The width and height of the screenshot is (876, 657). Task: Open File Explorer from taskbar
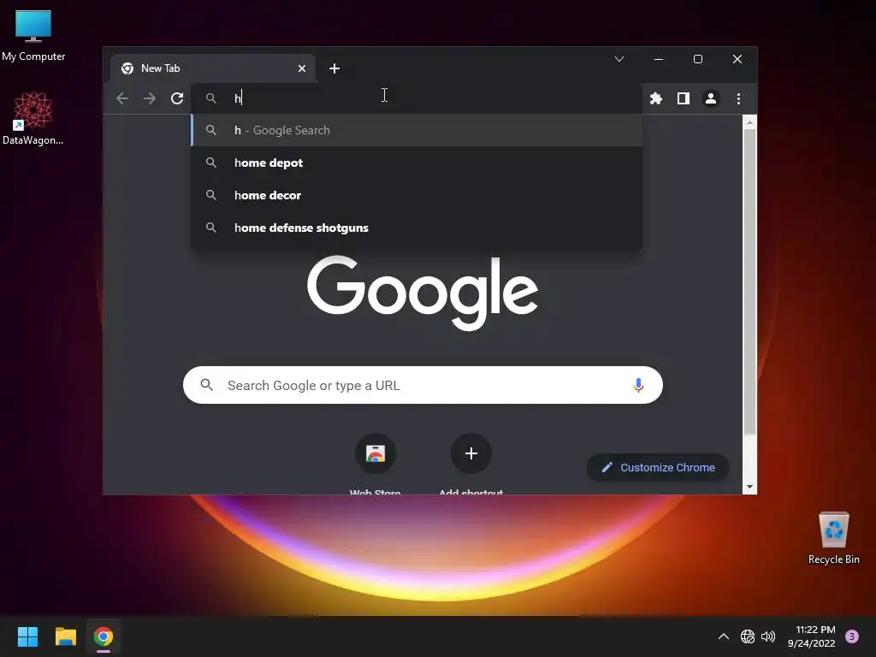[65, 636]
